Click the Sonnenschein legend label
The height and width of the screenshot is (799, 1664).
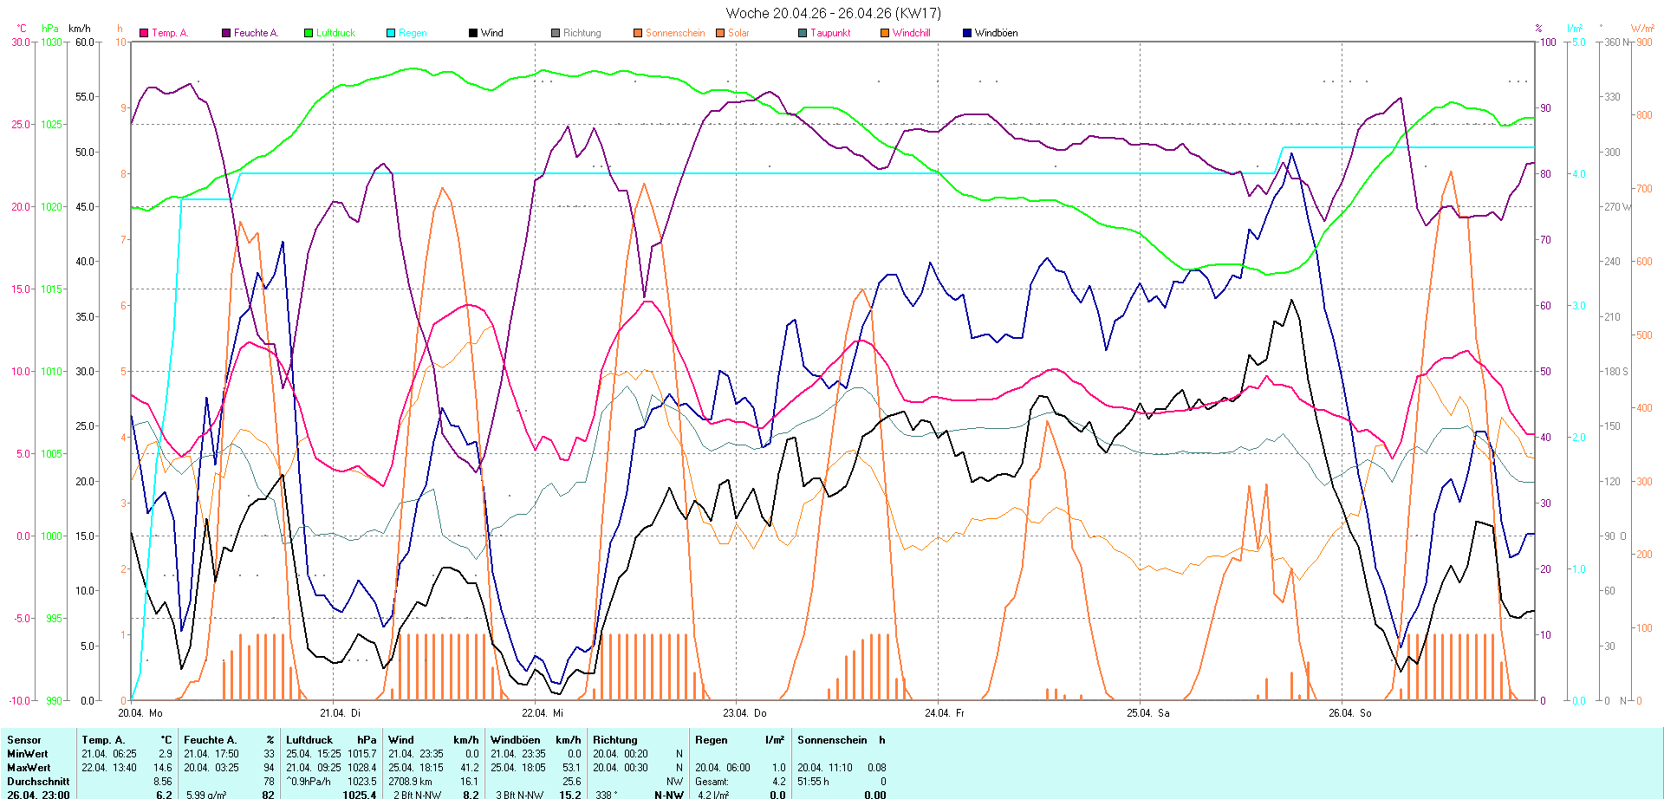click(674, 33)
